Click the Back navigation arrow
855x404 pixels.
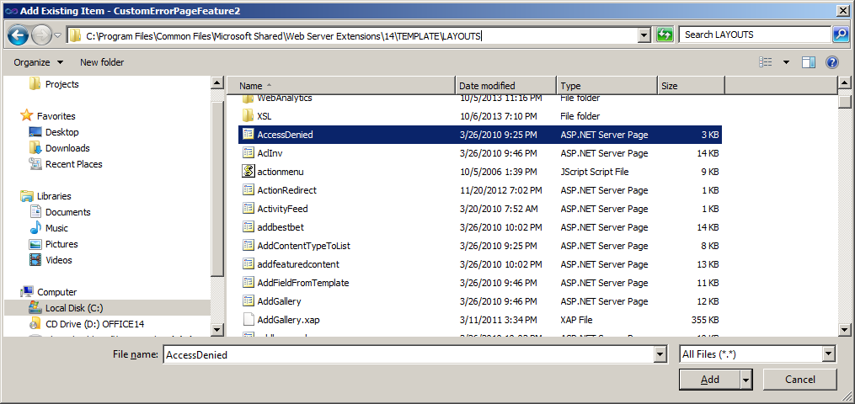pos(18,36)
